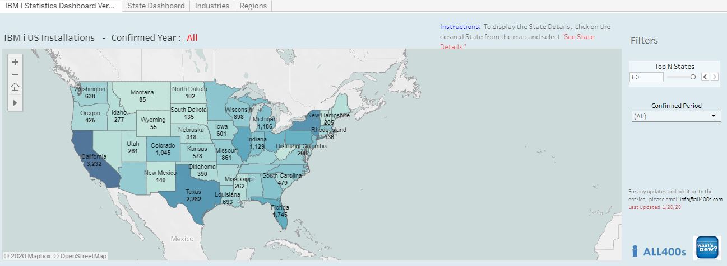Select Montana state on the map
The image size is (727, 266).
[142, 96]
